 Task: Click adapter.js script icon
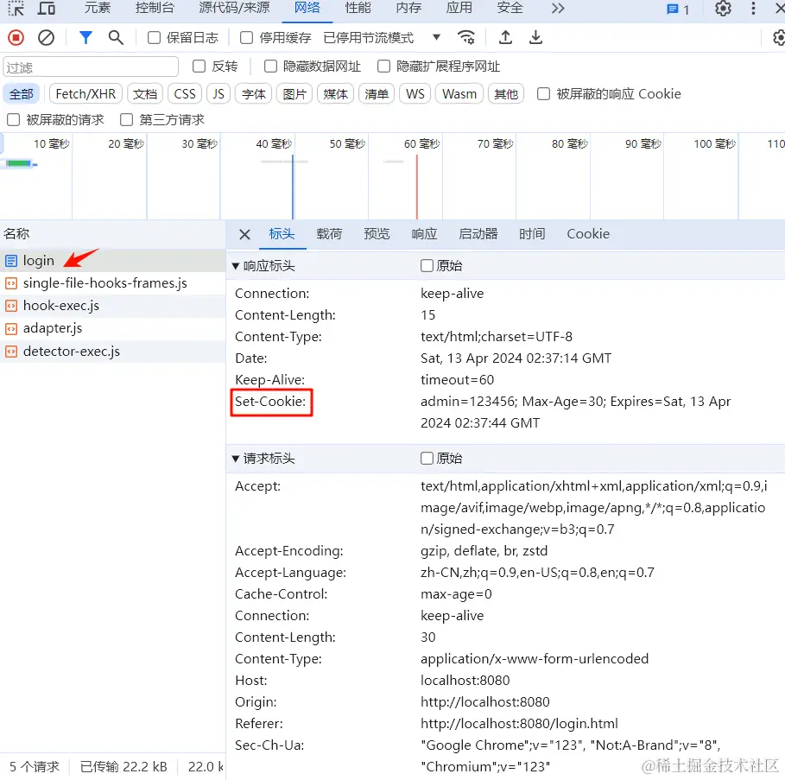pyautogui.click(x=11, y=328)
